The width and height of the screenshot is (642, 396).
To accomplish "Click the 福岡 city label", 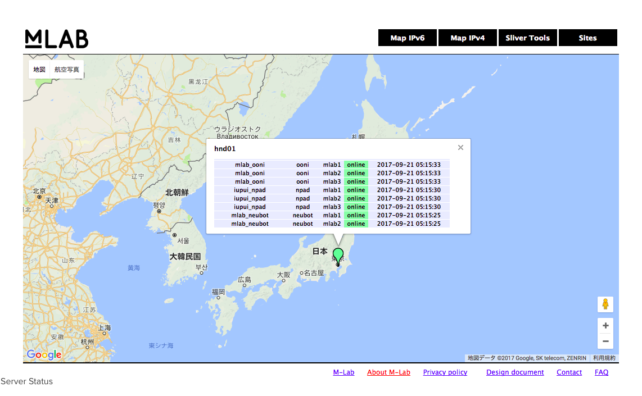I will pos(218,292).
